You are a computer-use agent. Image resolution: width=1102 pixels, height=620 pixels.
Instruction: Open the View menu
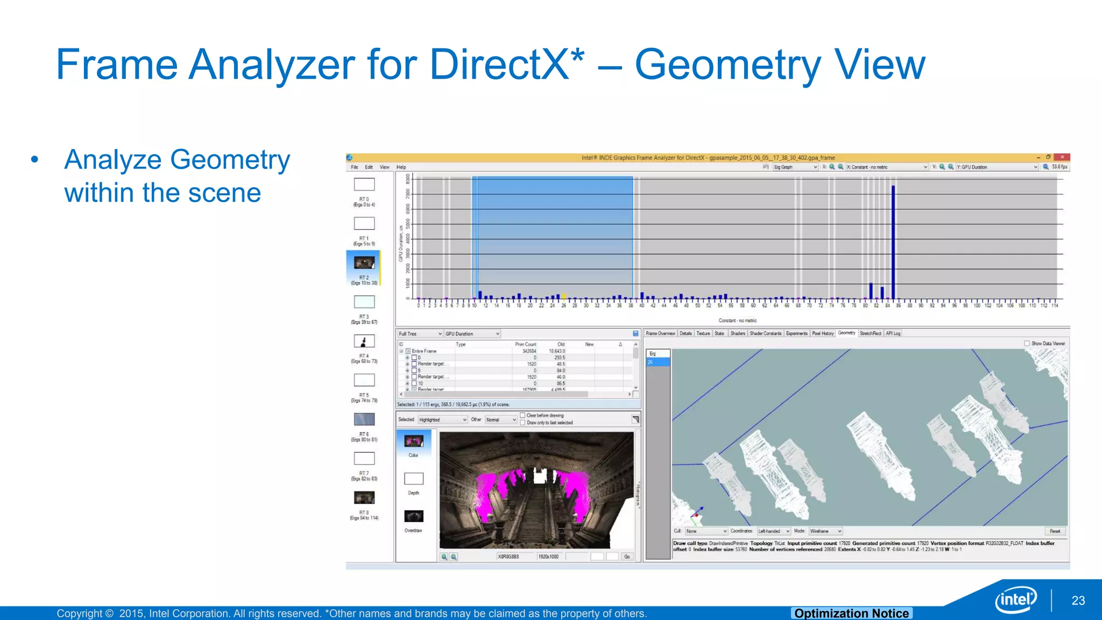tap(385, 167)
